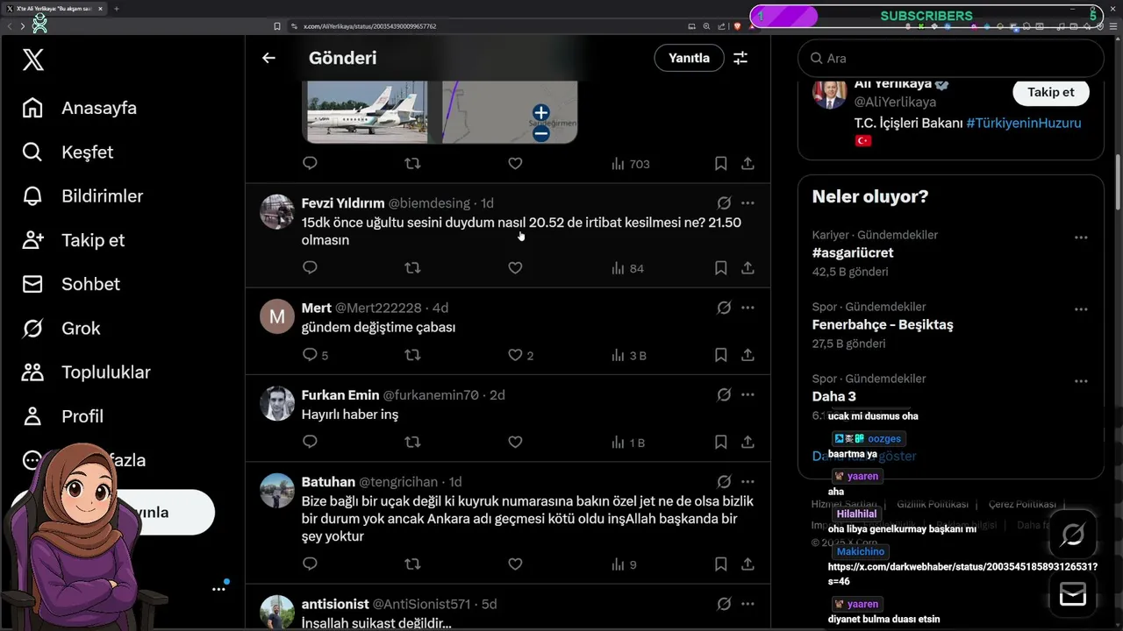Screen dimensions: 1123x631
Task: Like the top post with 703 views
Action: [x=515, y=163]
